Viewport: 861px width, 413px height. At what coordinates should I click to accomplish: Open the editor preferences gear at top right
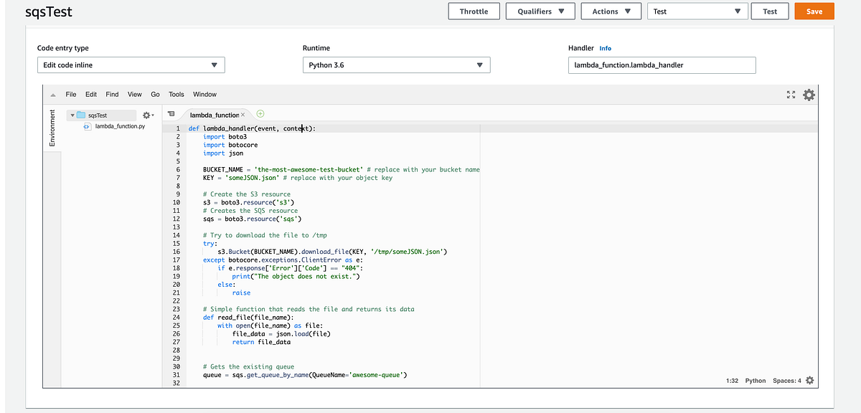(809, 94)
